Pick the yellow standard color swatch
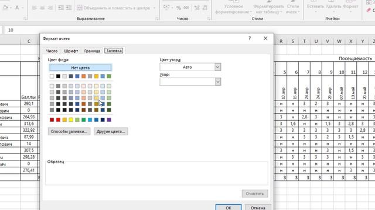Image resolution: width=375 pixels, height=210 pixels. coord(71,120)
